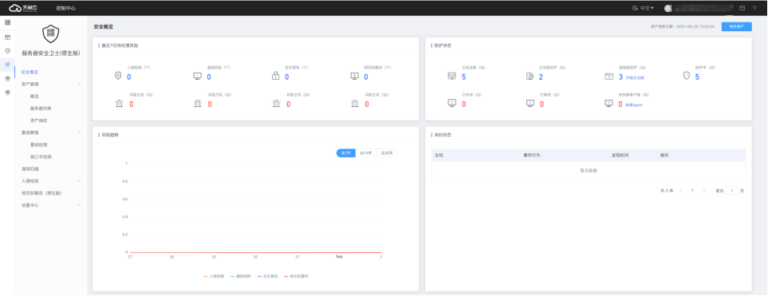
Task: Click the language icon beside 中文
Action: click(635, 8)
